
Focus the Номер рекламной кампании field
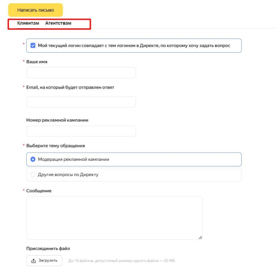click(81, 131)
